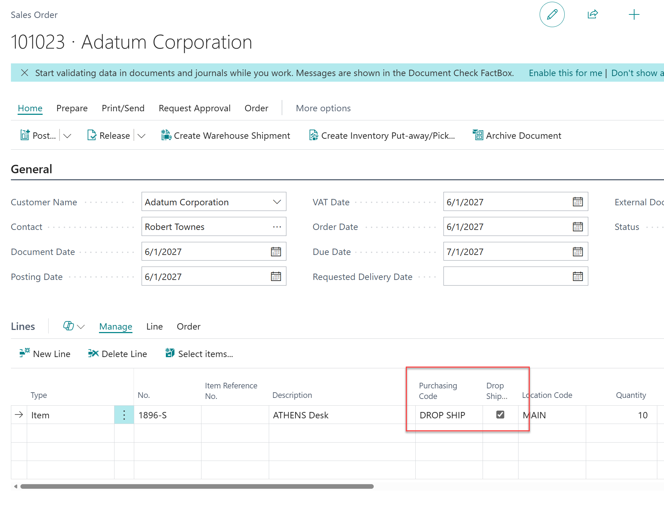Click the New Line action
The width and height of the screenshot is (664, 506).
pyautogui.click(x=45, y=354)
